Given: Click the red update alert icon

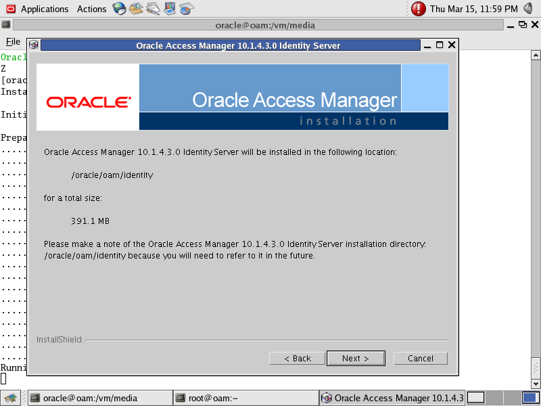Looking at the screenshot, I should click(x=418, y=9).
